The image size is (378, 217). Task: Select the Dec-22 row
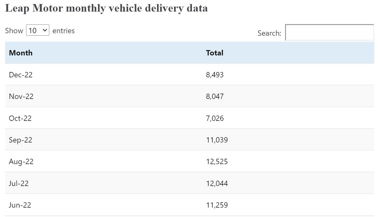[x=21, y=75]
